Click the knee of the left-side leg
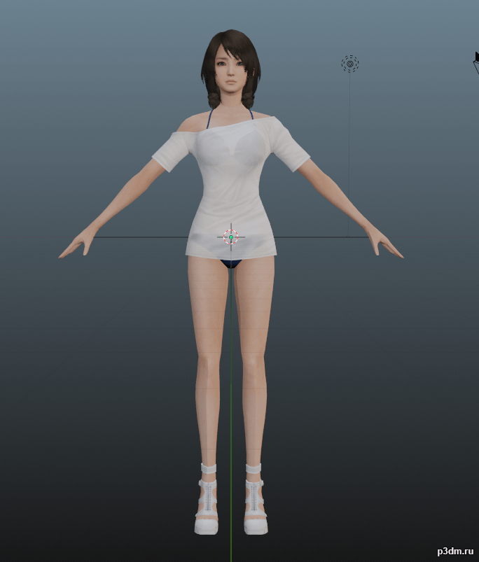 [207, 367]
